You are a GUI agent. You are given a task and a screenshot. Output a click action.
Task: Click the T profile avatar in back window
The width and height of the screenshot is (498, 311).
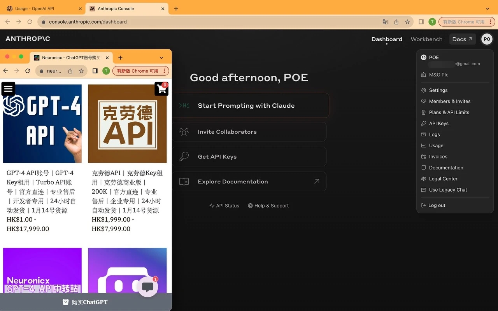(x=432, y=22)
